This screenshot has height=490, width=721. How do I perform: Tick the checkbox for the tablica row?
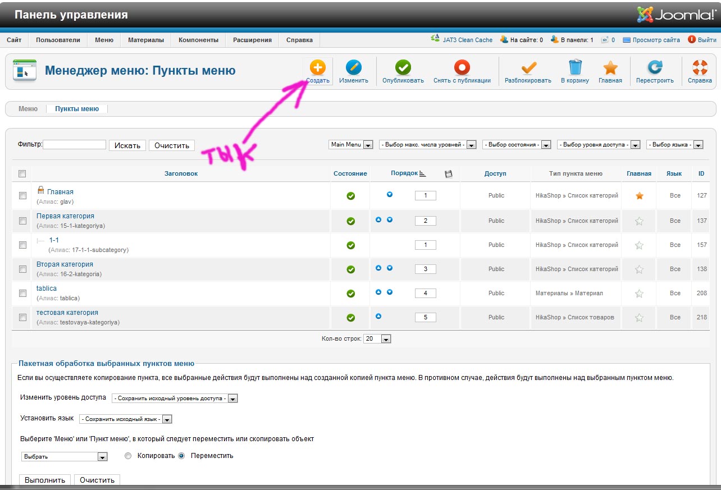pyautogui.click(x=22, y=293)
